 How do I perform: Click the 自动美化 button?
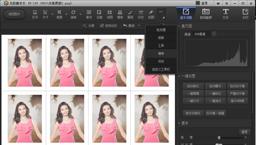(193, 86)
